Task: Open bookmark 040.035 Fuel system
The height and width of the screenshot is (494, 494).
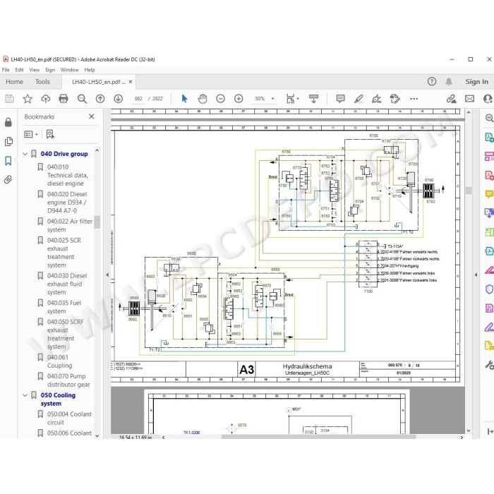Action: (64, 307)
